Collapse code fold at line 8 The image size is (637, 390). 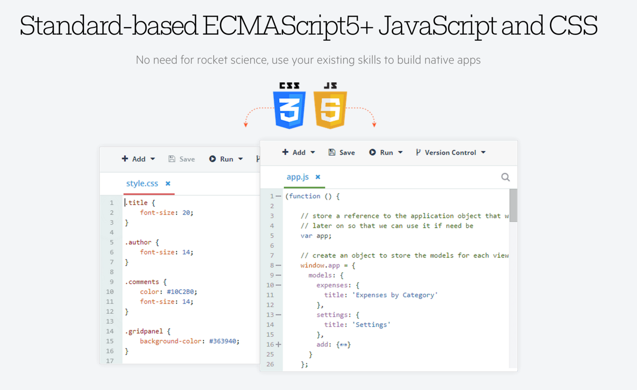point(279,265)
